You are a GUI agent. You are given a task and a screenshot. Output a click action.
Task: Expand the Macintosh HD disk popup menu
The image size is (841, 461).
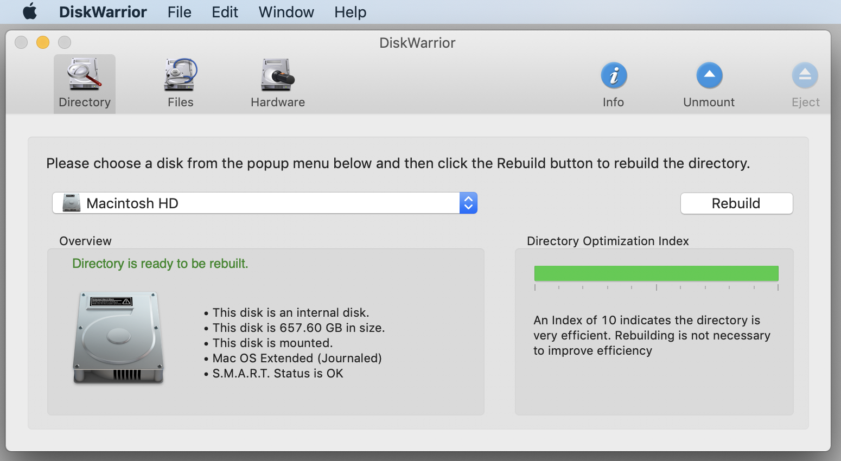pos(265,203)
